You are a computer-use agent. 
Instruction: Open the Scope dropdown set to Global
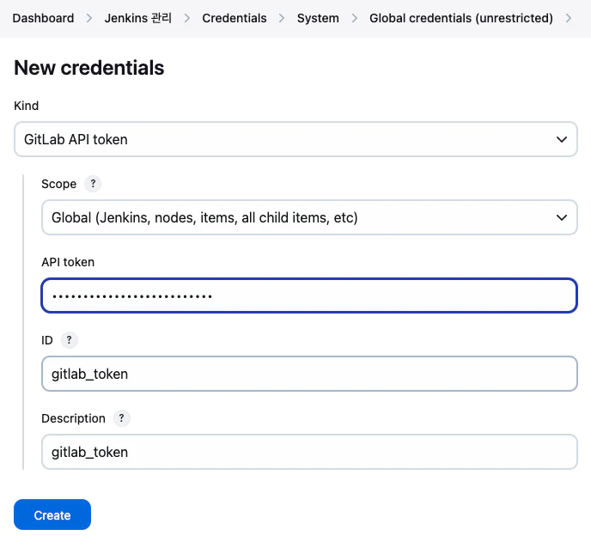click(309, 217)
